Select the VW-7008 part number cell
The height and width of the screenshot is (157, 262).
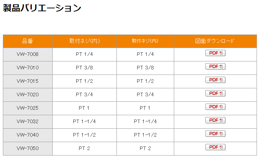(x=28, y=55)
